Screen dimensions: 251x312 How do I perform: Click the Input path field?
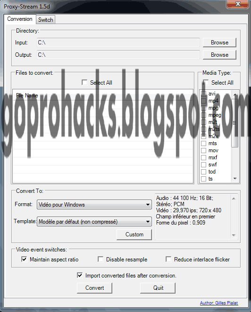point(118,43)
